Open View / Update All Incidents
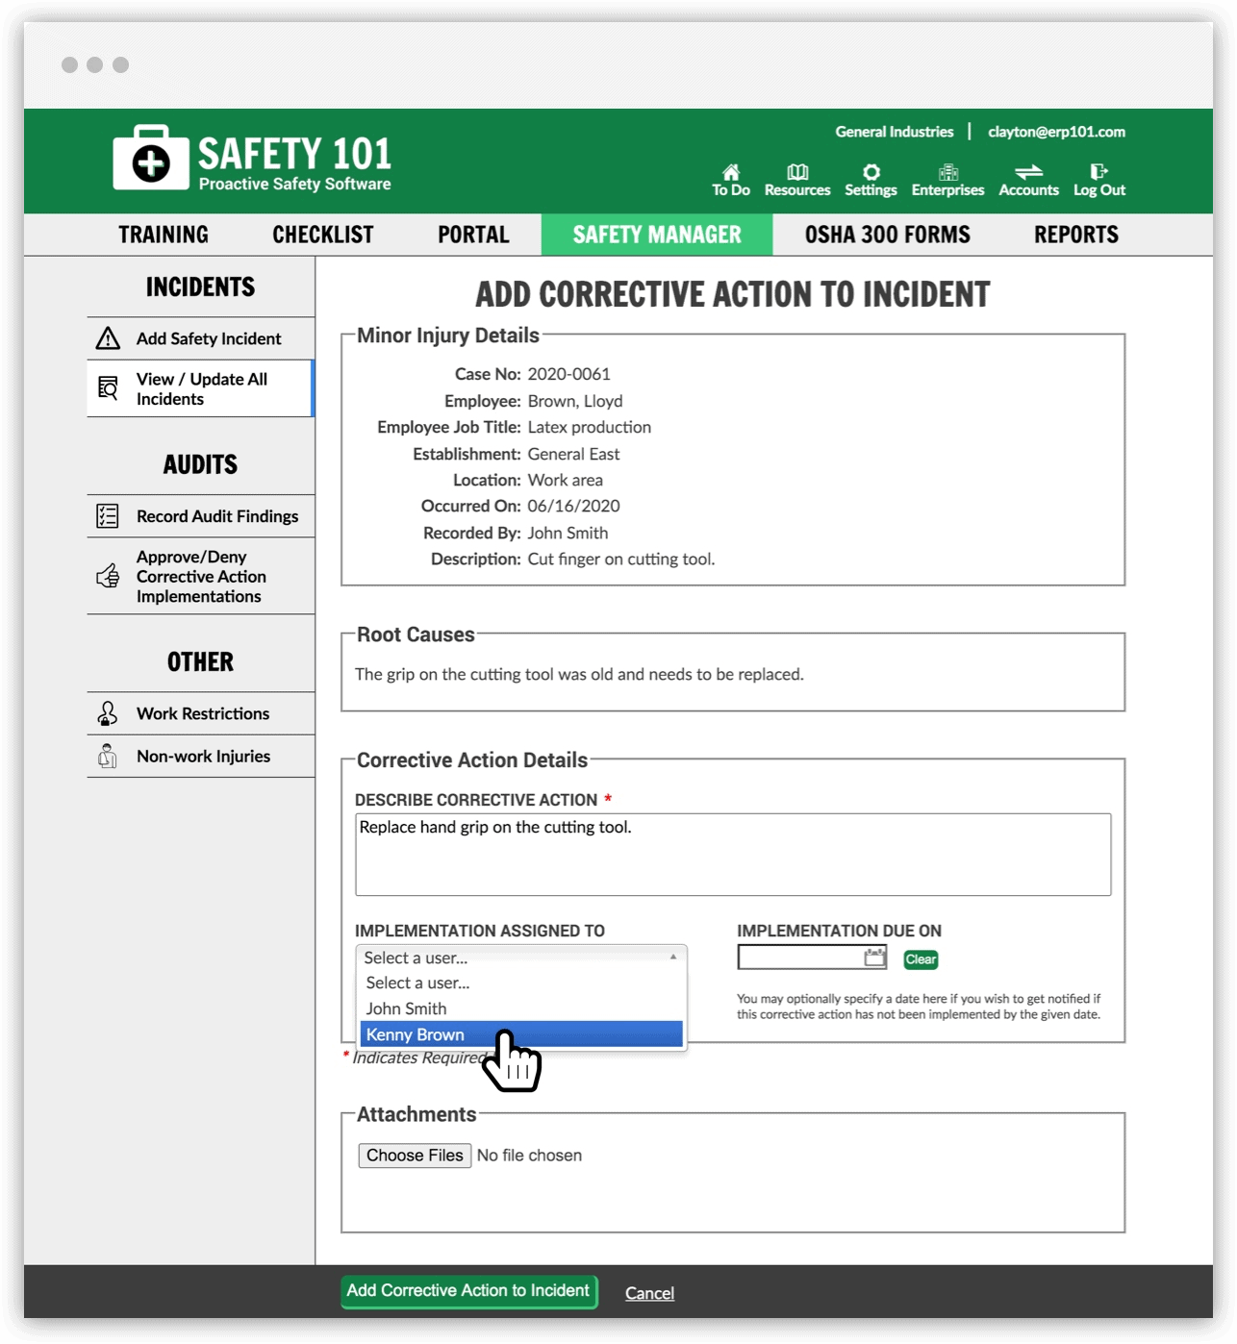 point(201,388)
